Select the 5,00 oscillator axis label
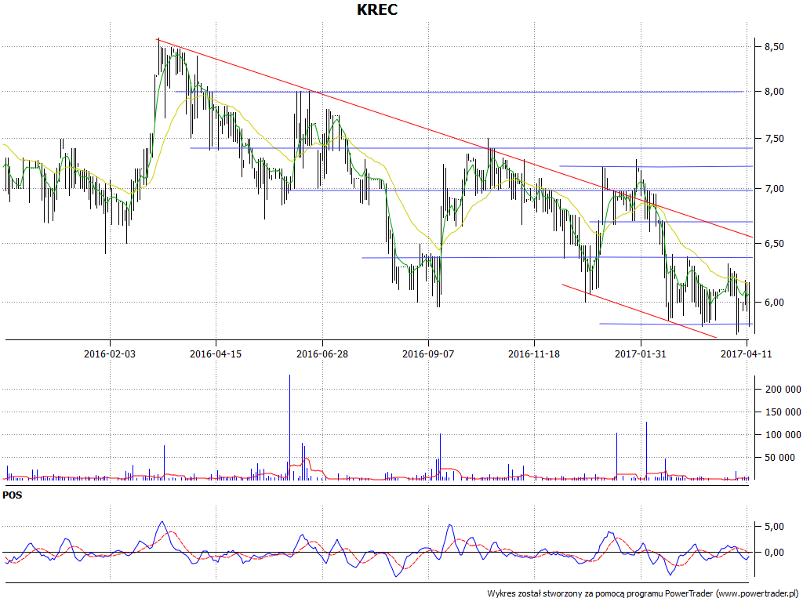The height and width of the screenshot is (602, 803). pyautogui.click(x=773, y=527)
